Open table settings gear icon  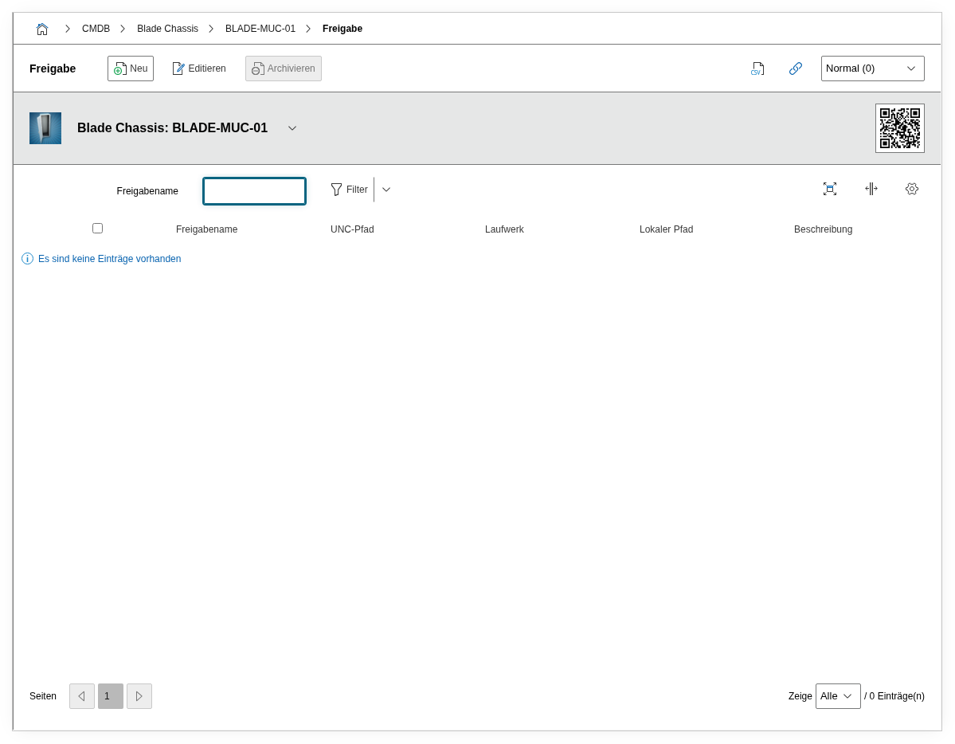[x=912, y=189]
